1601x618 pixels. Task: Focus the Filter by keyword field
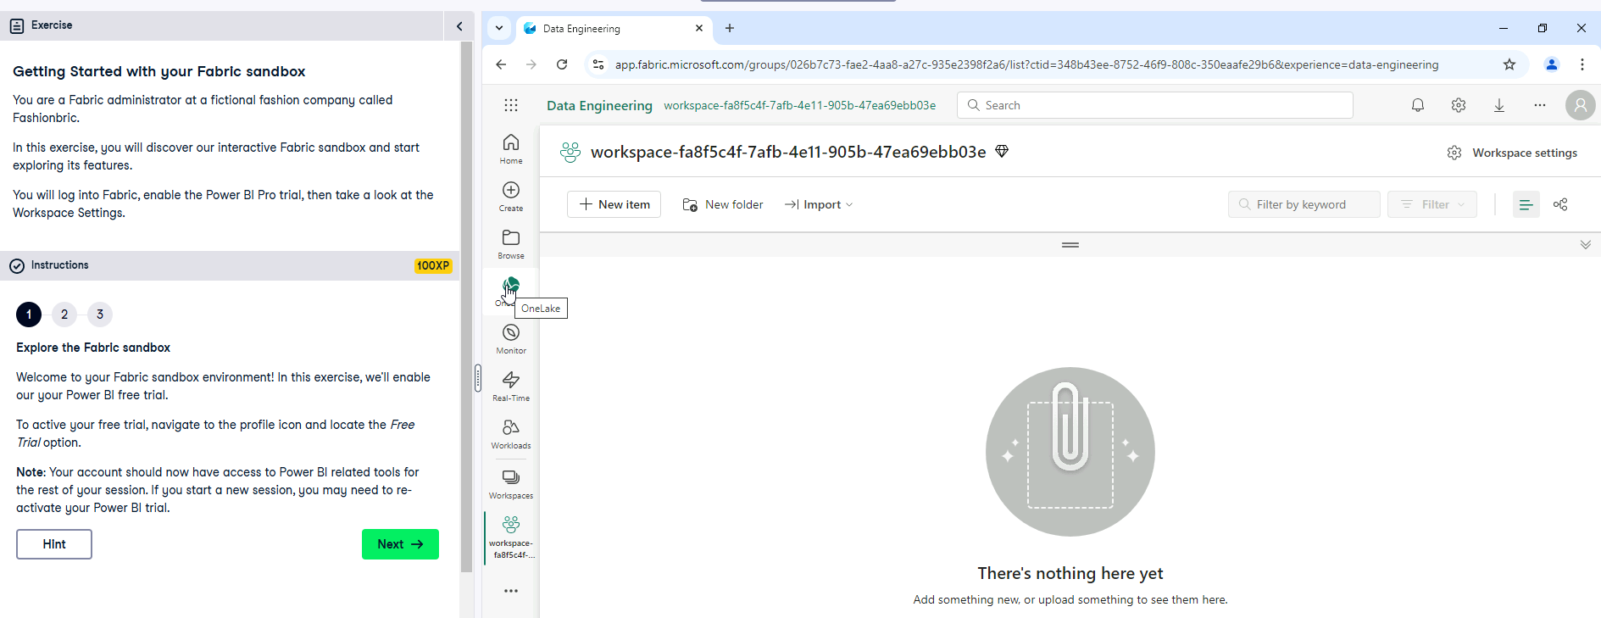pyautogui.click(x=1304, y=204)
